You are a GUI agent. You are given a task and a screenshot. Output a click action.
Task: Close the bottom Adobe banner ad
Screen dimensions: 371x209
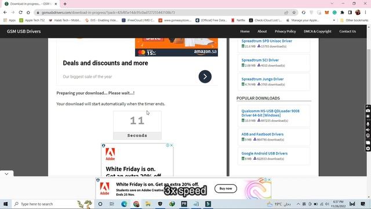pos(269,179)
